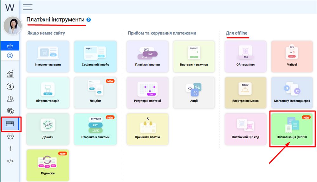
Task: Click the Якщо немає сайту section label
Action: [x=46, y=33]
